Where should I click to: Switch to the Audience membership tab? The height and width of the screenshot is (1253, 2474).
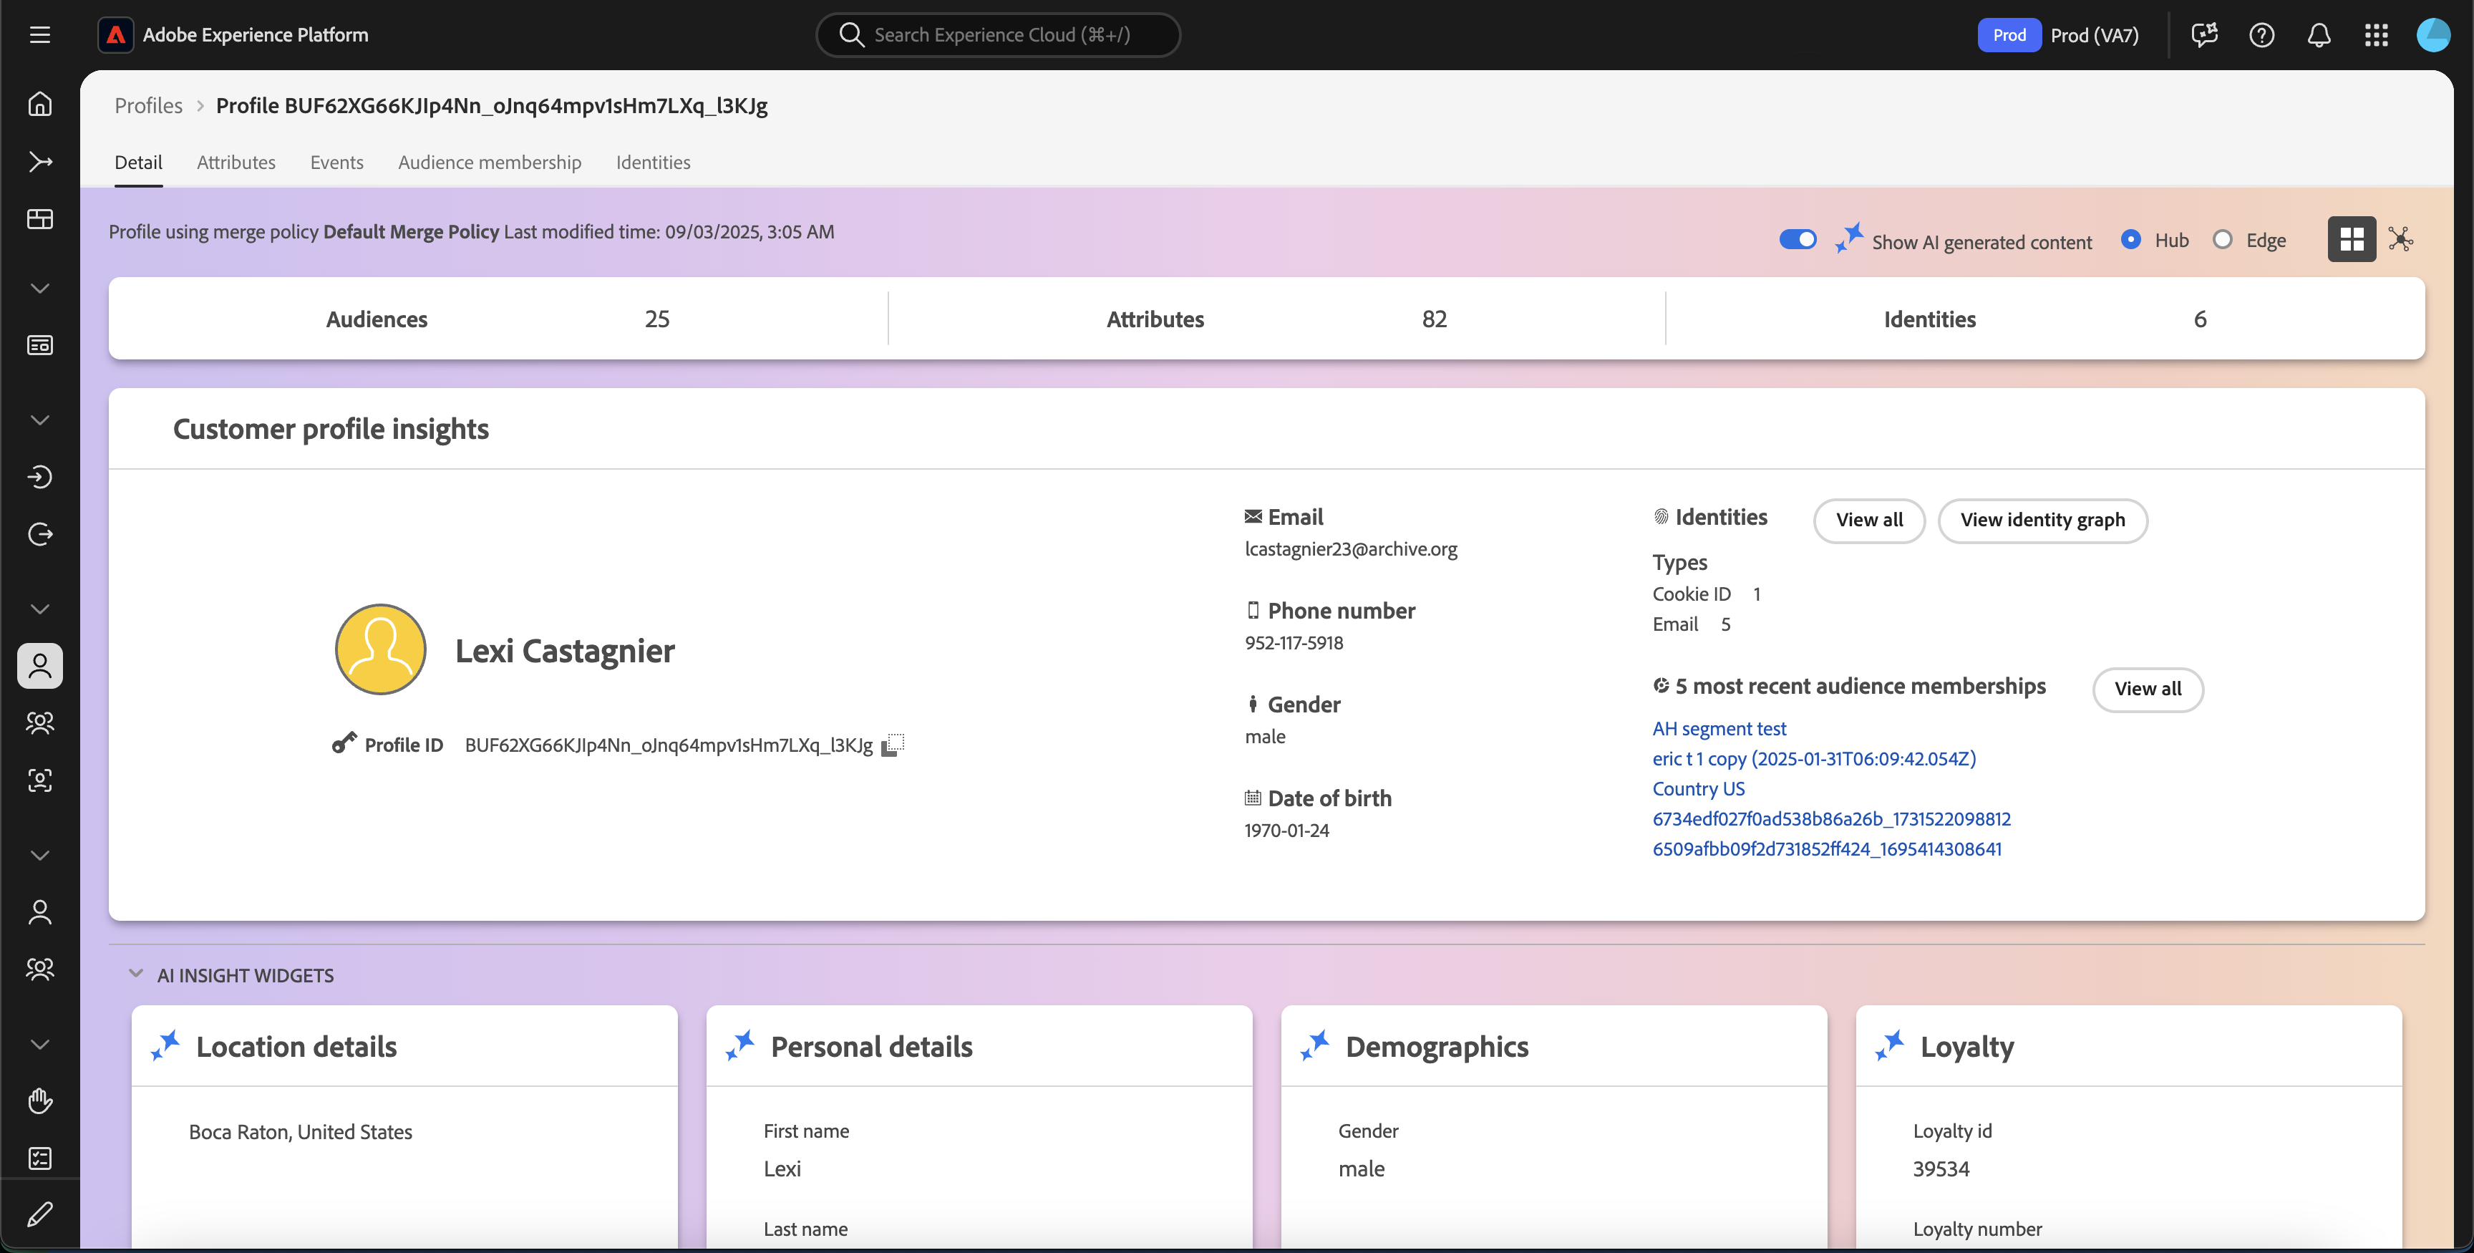coord(490,163)
